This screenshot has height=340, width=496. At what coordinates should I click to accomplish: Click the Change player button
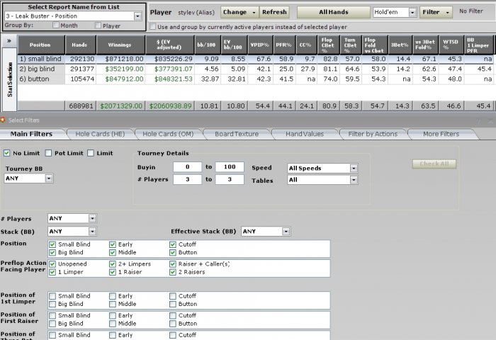pyautogui.click(x=239, y=12)
